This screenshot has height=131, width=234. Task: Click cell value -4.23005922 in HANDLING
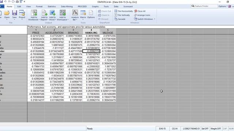[91, 67]
